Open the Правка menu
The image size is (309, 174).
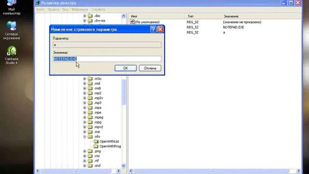click(54, 9)
